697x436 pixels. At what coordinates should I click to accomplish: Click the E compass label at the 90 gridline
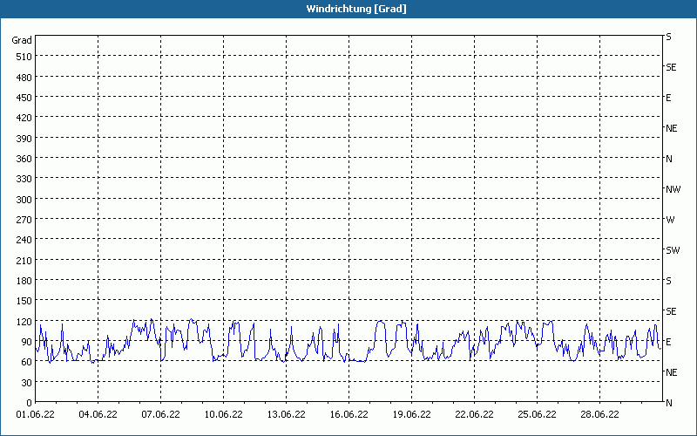668,342
